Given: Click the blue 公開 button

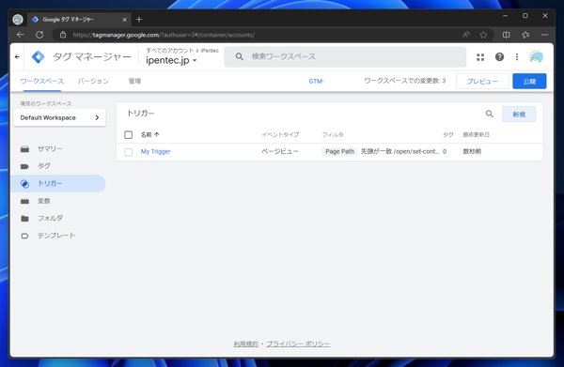Looking at the screenshot, I should pos(529,81).
